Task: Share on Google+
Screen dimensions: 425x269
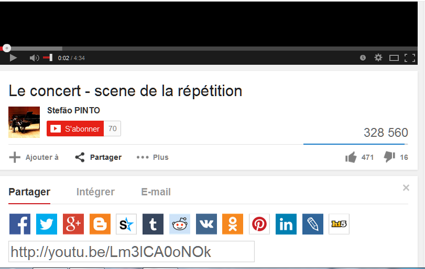Action: pos(73,224)
